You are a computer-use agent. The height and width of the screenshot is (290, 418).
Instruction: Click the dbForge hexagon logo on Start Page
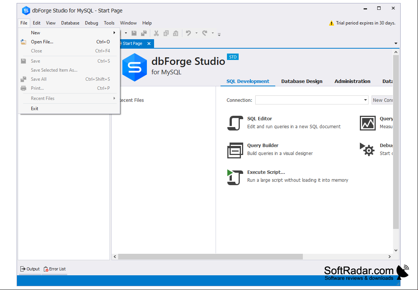point(135,68)
